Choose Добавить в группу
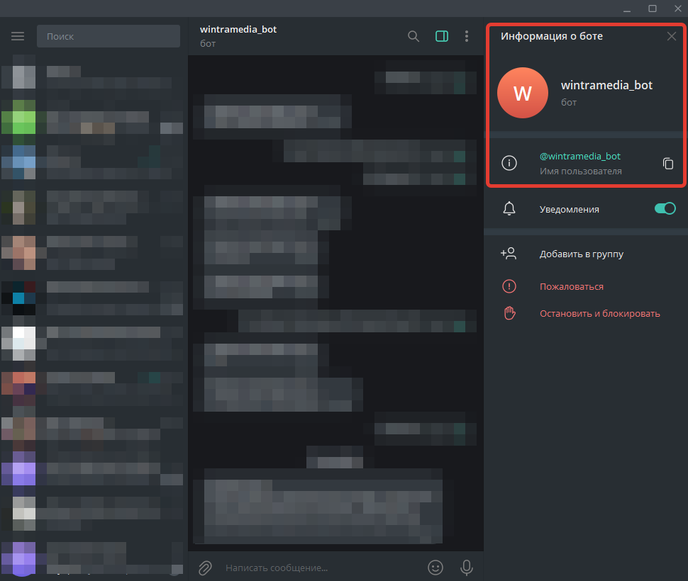688x581 pixels. pyautogui.click(x=582, y=254)
